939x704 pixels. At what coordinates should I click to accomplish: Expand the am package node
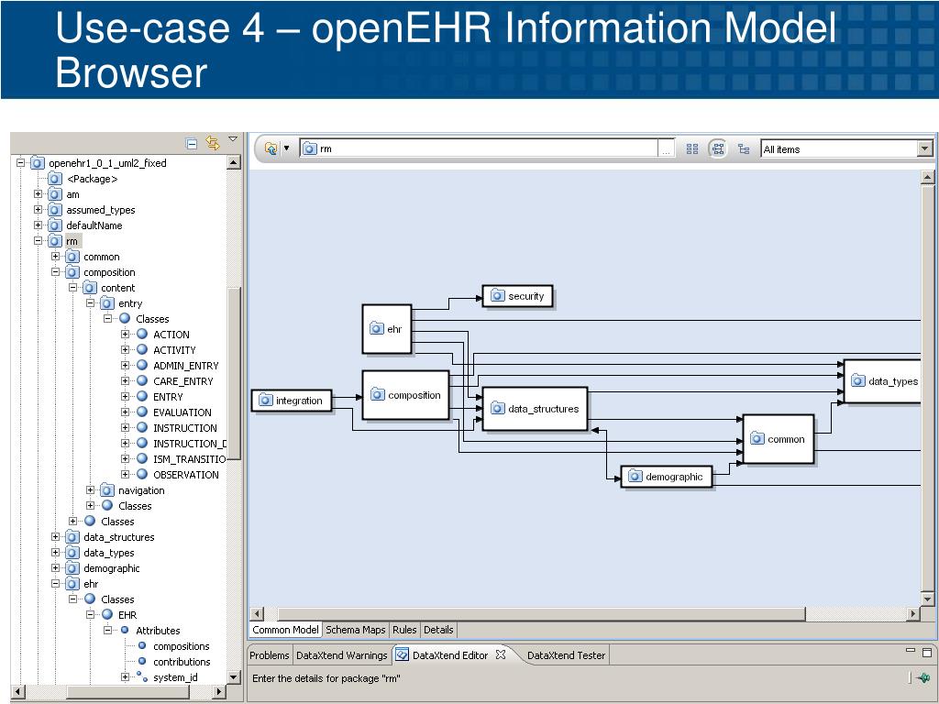pos(38,193)
